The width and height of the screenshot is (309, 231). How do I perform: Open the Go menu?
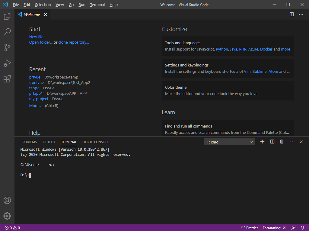(71, 5)
